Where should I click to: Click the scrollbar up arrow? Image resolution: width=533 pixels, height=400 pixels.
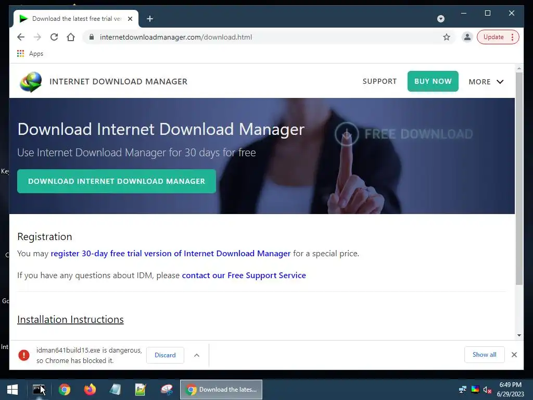(x=519, y=68)
